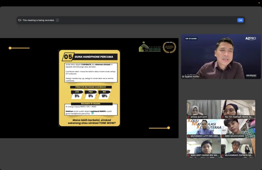Click Wan Akif Hakimi's muted mic icon
This screenshot has width=262, height=170.
tap(189, 155)
